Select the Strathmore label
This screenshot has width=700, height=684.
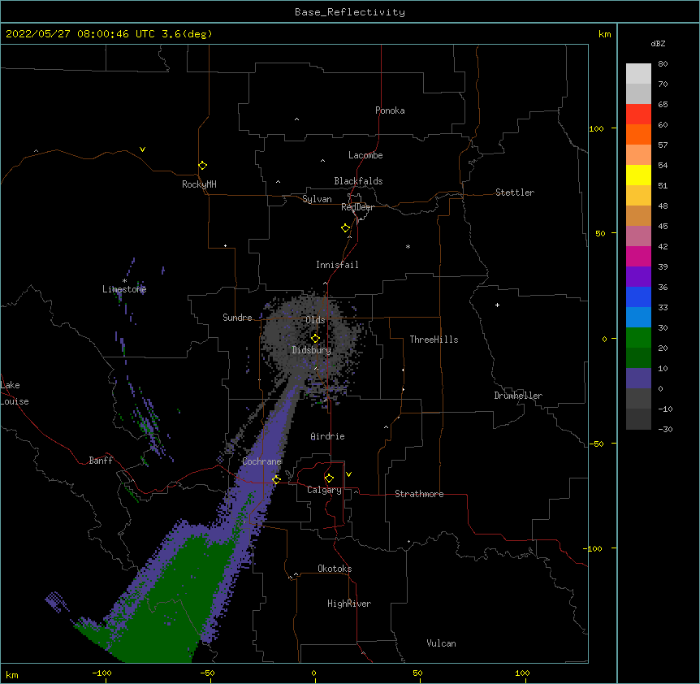click(x=419, y=494)
